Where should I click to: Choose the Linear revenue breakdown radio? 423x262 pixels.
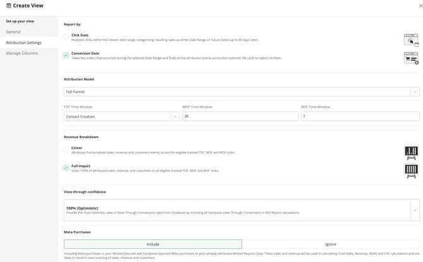(66, 149)
